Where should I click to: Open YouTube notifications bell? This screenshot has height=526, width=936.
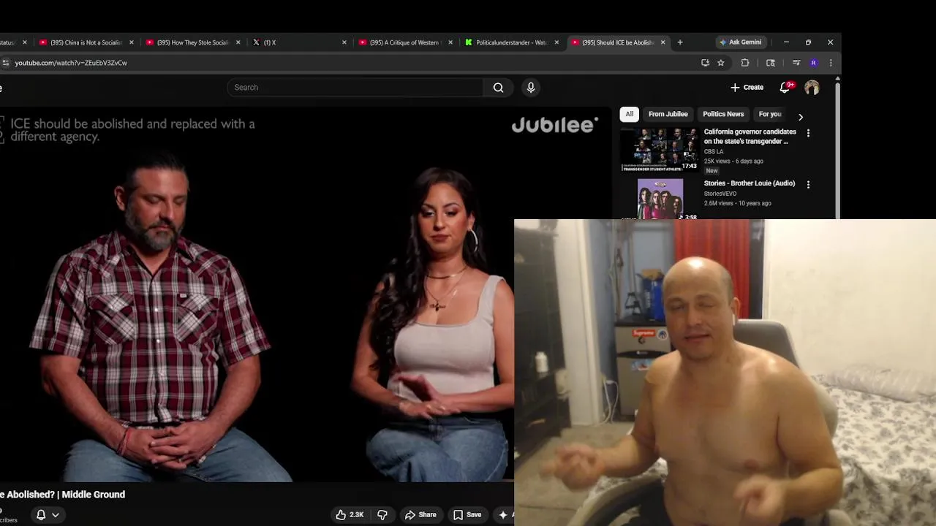[785, 88]
